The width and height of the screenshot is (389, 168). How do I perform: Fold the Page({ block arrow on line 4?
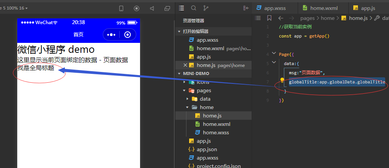tap(274, 53)
